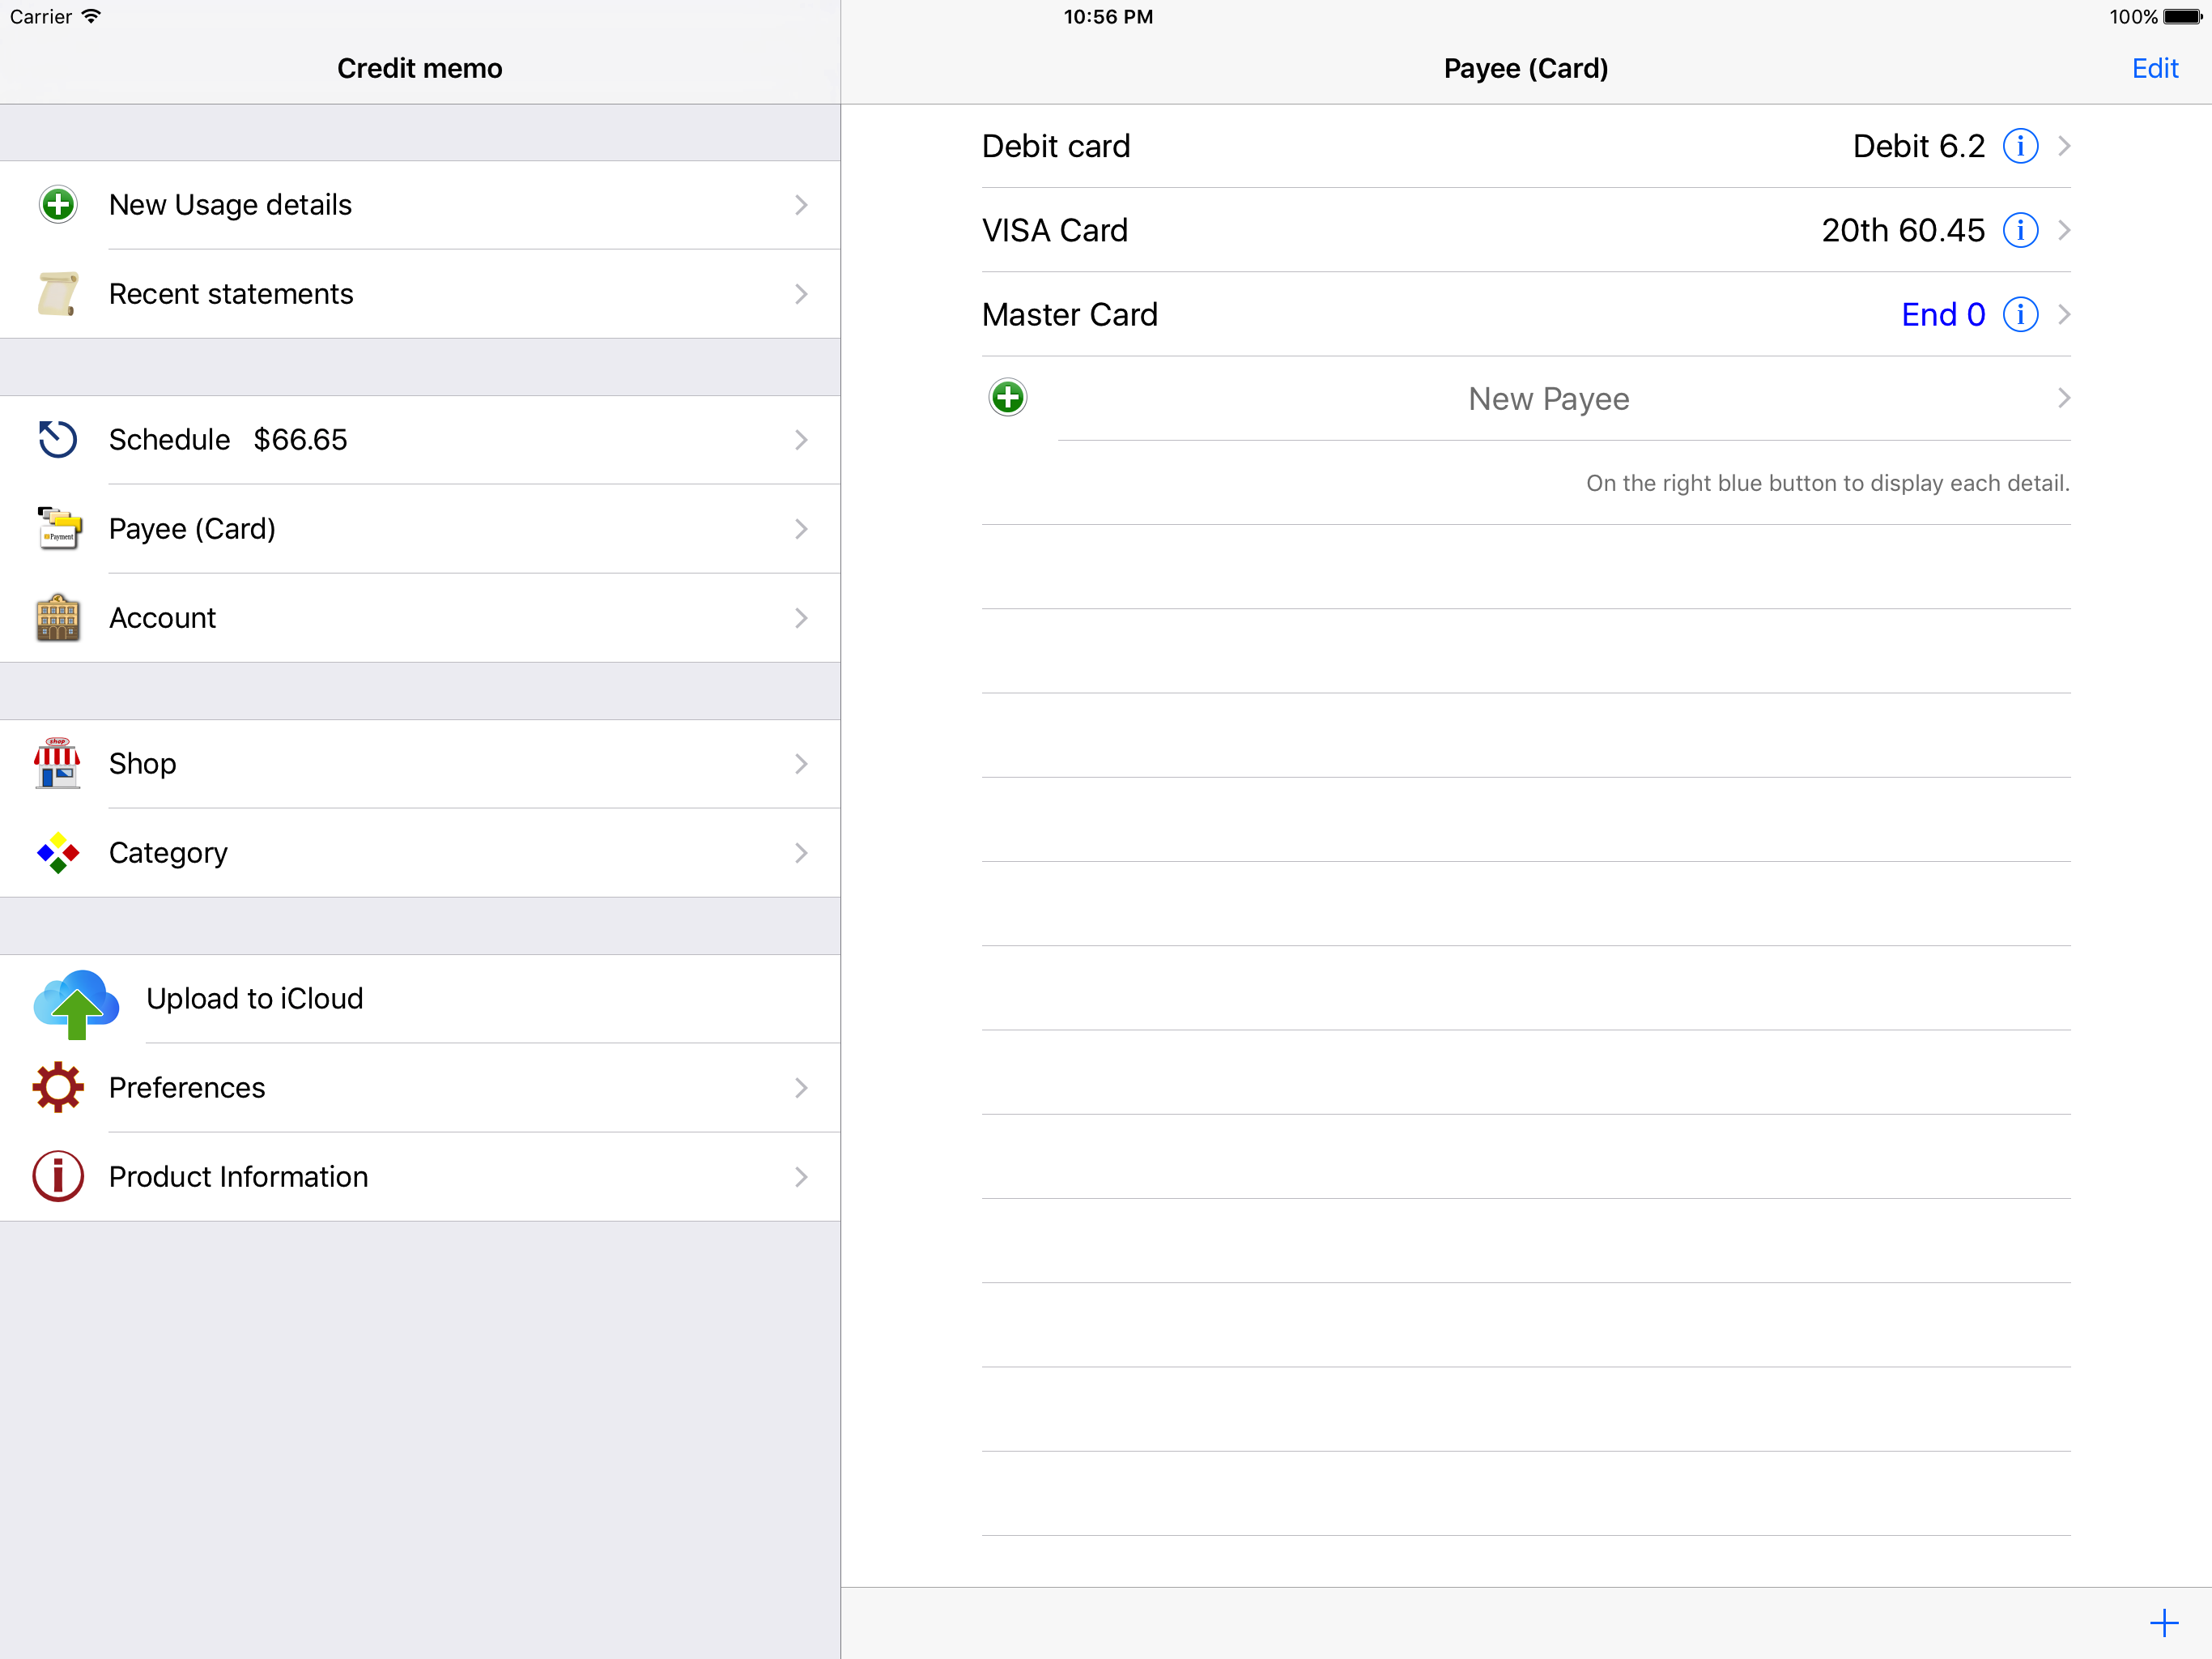Tap the Account bank building icon

click(x=58, y=617)
